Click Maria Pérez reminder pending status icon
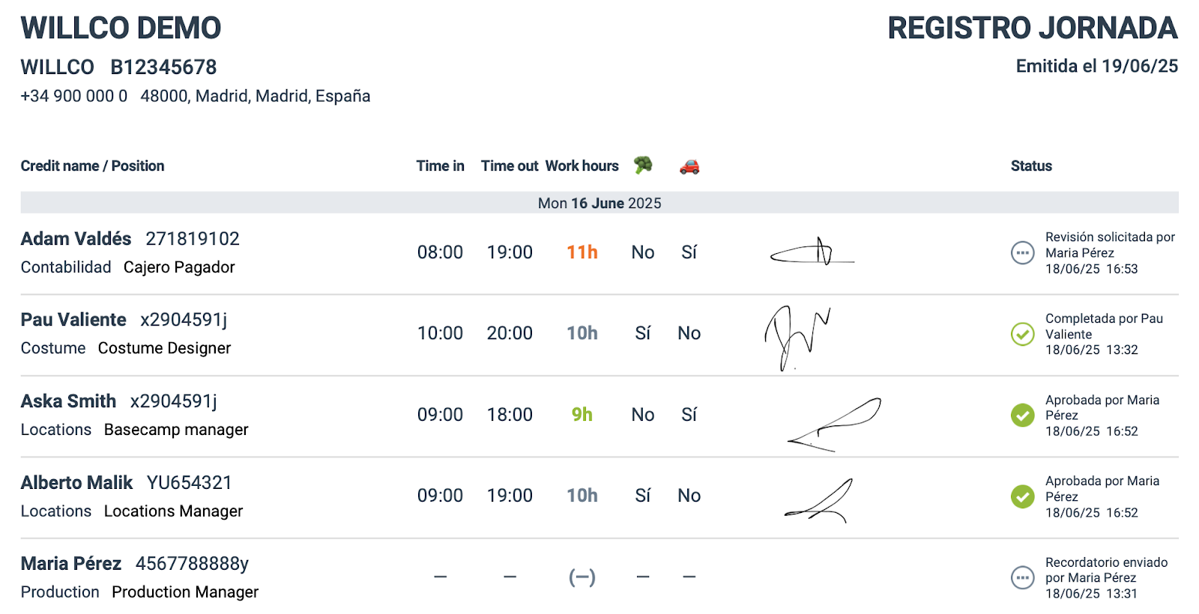The image size is (1199, 614). pyautogui.click(x=1023, y=578)
